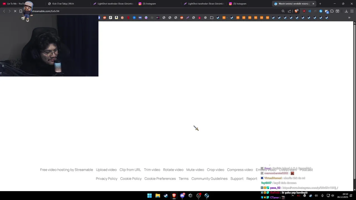The width and height of the screenshot is (356, 200).
Task: Go forward in browser history
Action: coord(9,11)
